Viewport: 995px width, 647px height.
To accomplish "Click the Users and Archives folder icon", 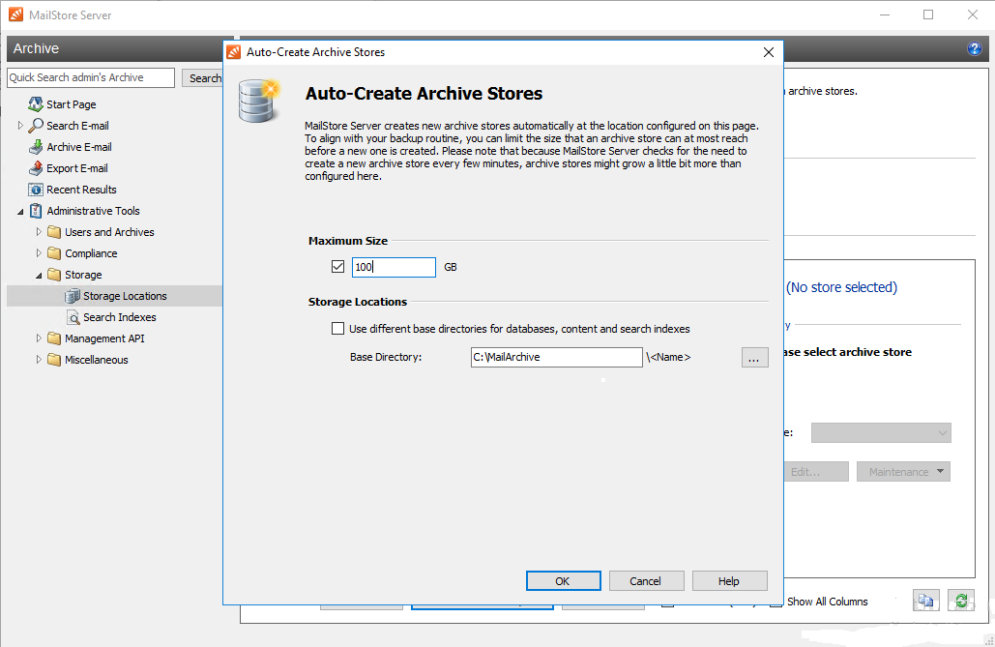I will click(x=54, y=232).
